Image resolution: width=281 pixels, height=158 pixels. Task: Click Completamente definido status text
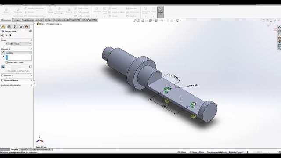[216, 152]
